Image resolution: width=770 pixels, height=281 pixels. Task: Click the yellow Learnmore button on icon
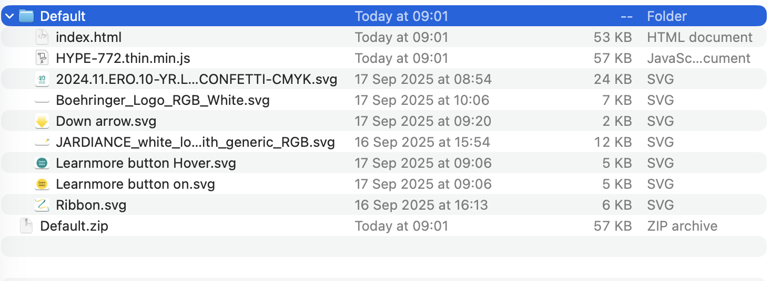[42, 184]
